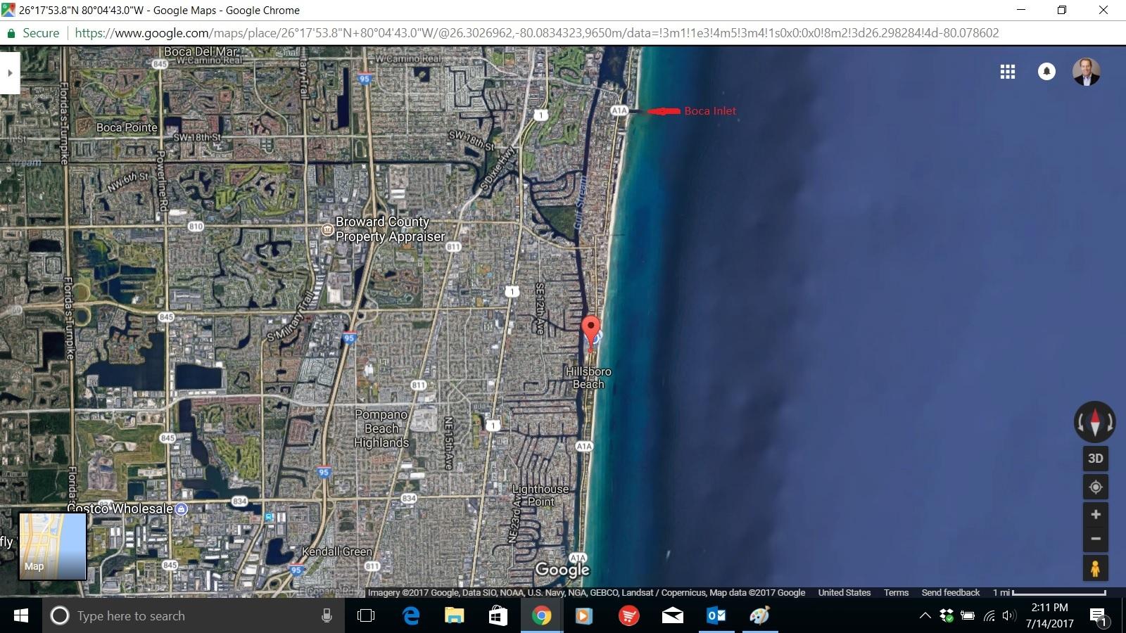Viewport: 1126px width, 633px height.
Task: Select Broward County Property Appraiser label
Action: click(x=388, y=229)
